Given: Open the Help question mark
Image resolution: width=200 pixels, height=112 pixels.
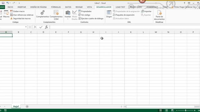Looking at the screenshot, I should (184, 3).
